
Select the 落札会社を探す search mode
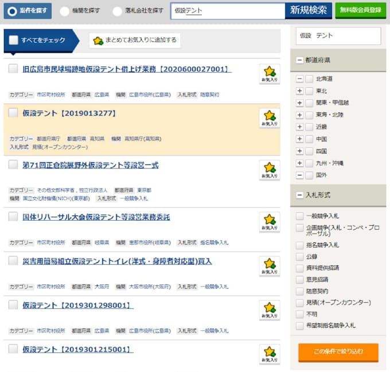117,11
